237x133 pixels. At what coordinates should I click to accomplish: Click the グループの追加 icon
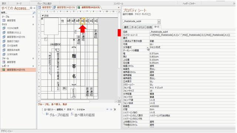(47, 114)
